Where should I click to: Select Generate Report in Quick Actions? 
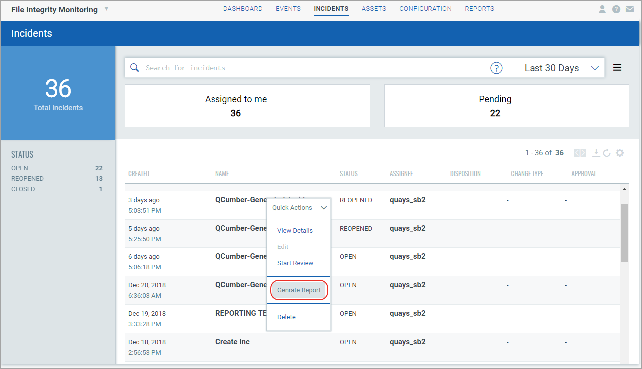coord(299,290)
